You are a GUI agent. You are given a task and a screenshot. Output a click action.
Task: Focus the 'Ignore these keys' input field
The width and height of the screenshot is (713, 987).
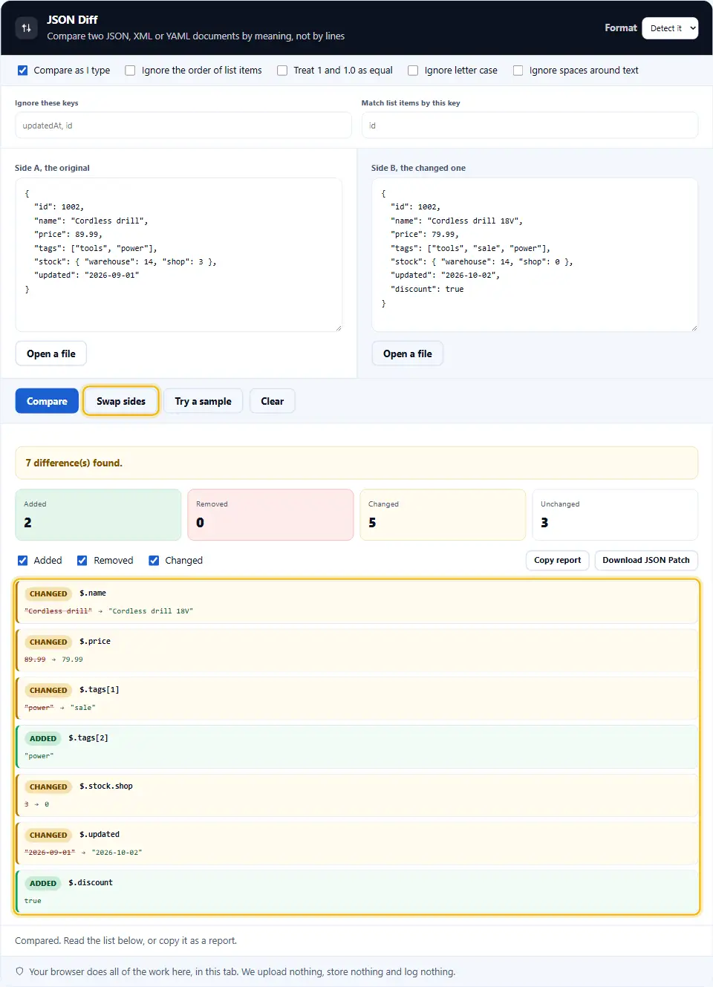pos(183,126)
